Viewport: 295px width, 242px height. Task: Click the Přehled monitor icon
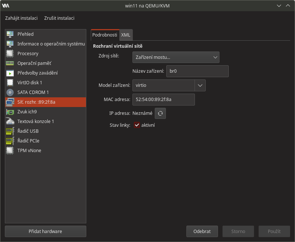tap(10, 34)
